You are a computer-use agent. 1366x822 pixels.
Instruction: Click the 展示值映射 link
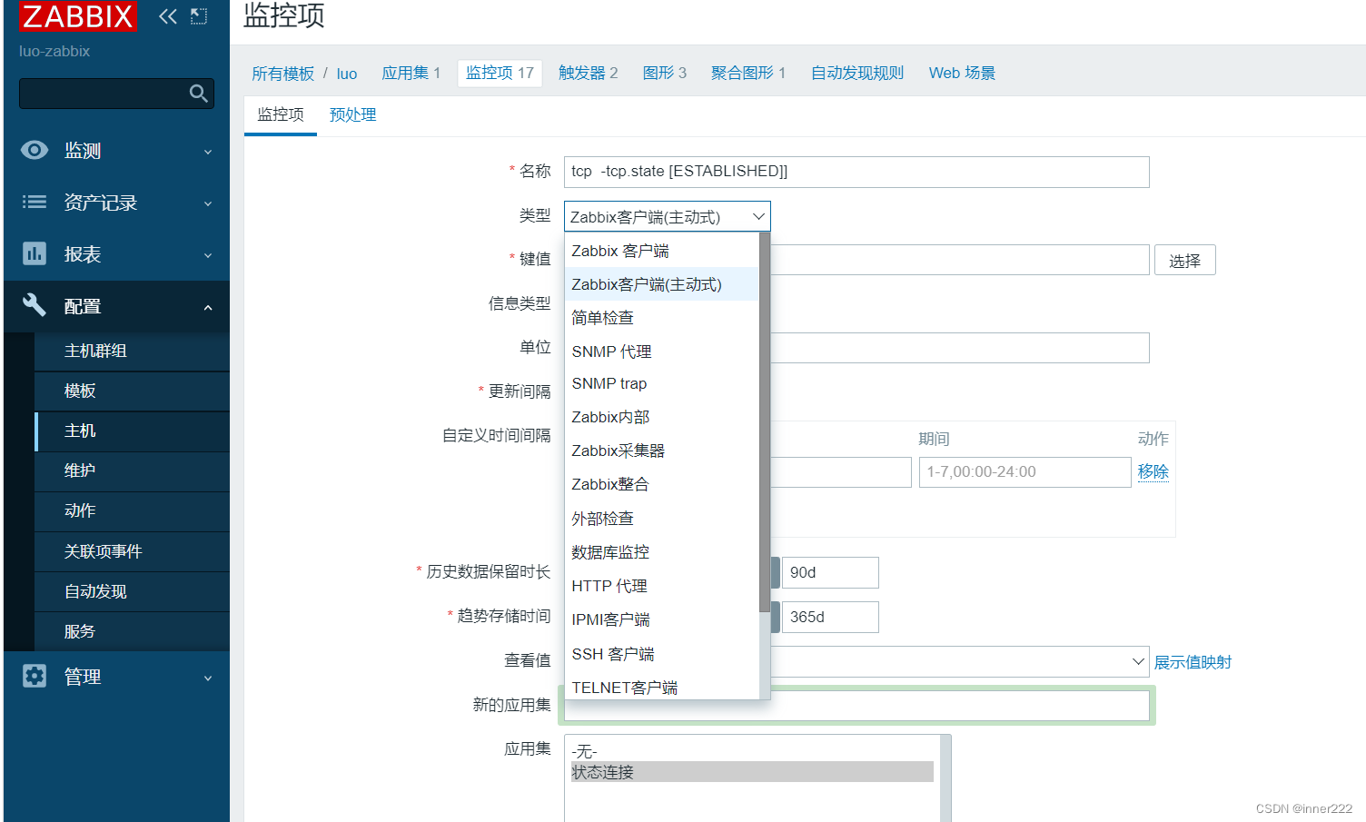tap(1193, 662)
